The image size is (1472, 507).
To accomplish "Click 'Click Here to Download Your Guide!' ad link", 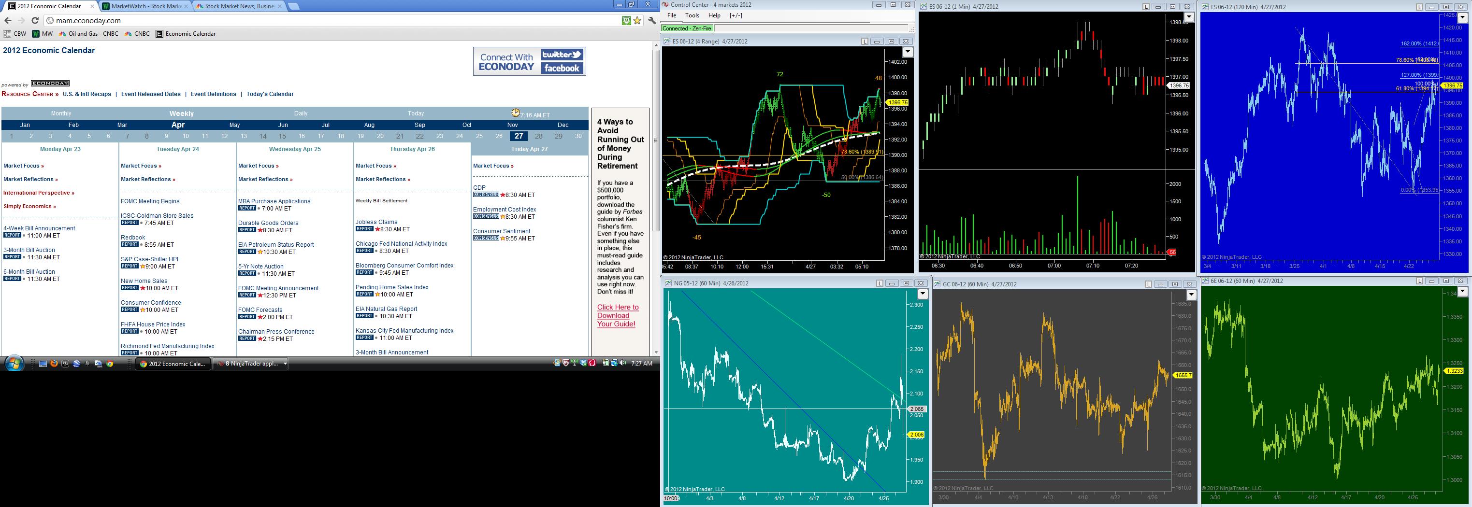I will coord(617,315).
